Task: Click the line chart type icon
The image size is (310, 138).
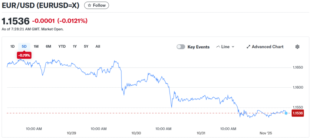Action: coord(218,47)
